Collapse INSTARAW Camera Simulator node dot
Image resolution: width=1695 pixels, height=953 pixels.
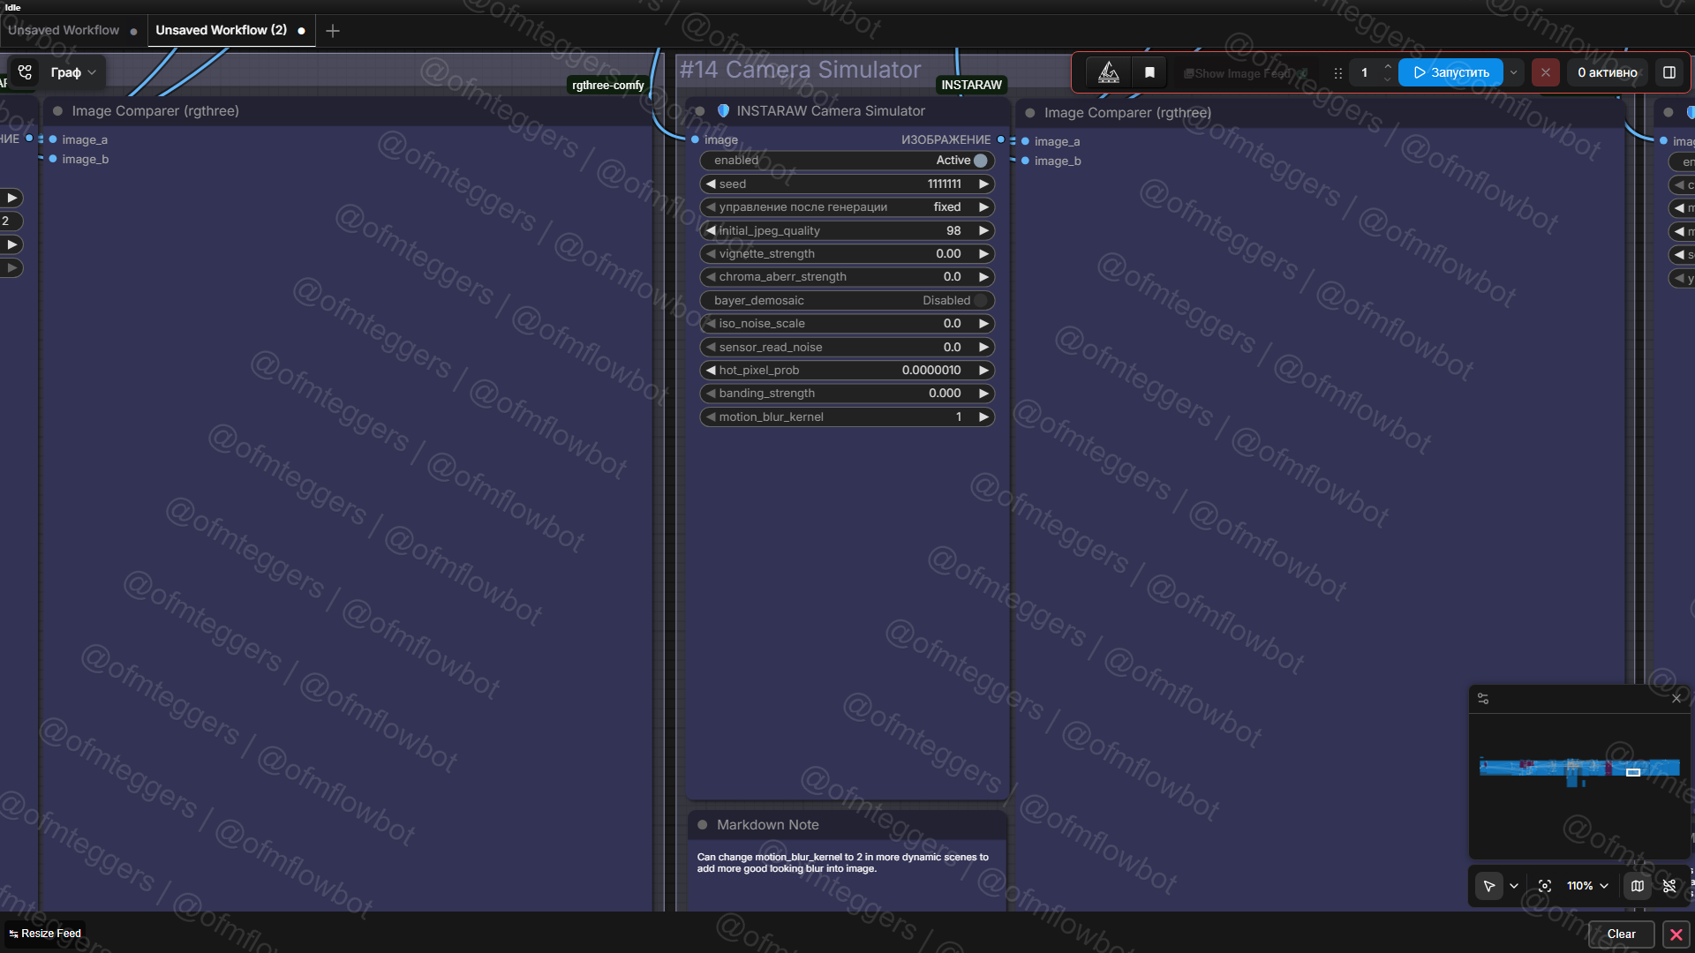(700, 111)
